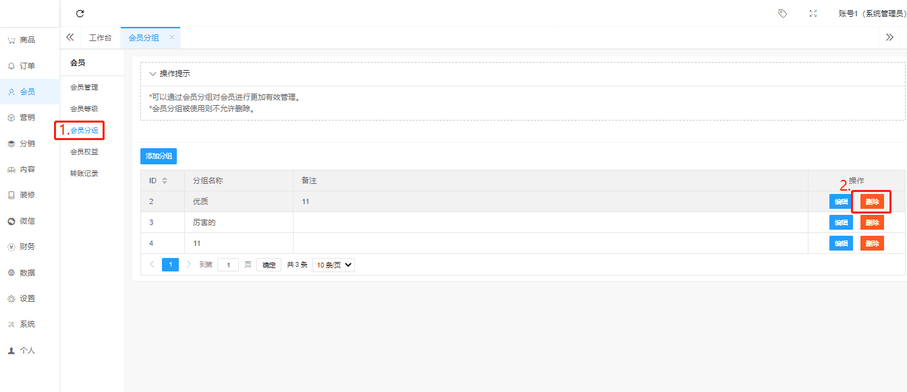Click the refresh icon in top bar
Screen dimensions: 907x392
click(x=80, y=13)
